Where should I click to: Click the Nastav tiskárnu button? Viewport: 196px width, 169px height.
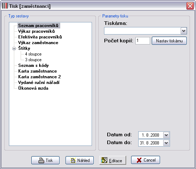(169, 41)
